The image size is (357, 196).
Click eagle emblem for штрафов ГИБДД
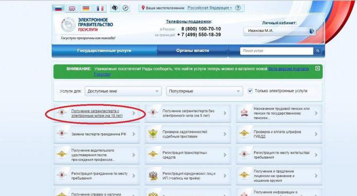(244, 134)
